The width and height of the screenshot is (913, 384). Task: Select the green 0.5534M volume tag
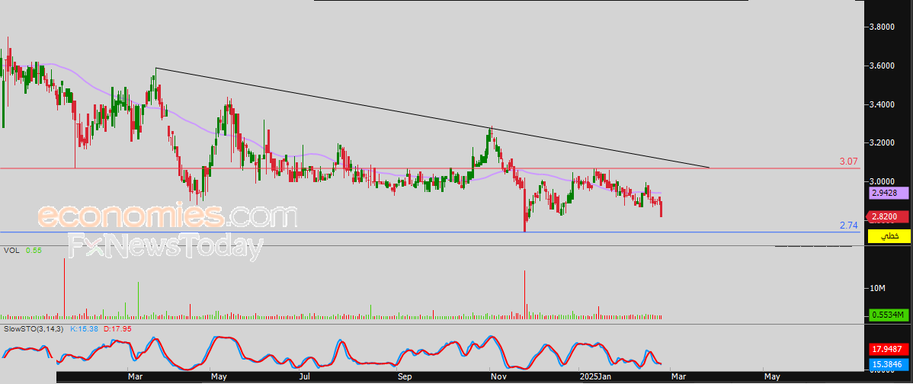[x=889, y=315]
